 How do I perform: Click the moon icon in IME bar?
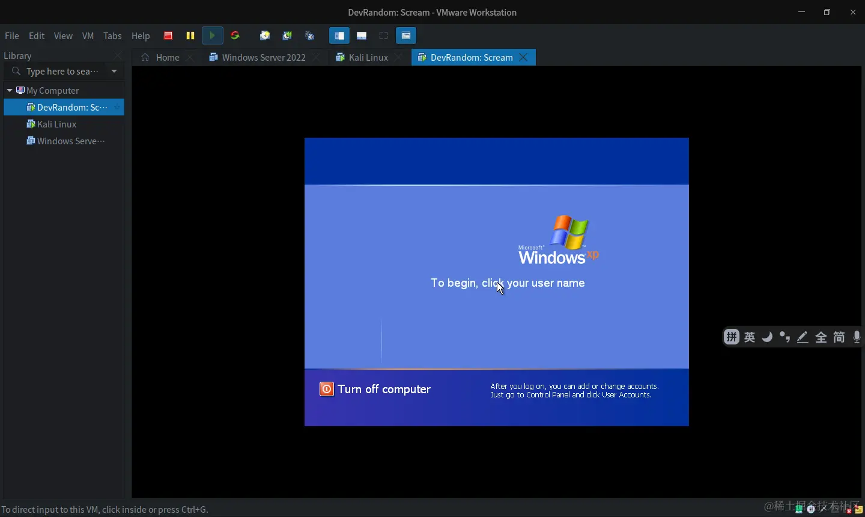767,337
